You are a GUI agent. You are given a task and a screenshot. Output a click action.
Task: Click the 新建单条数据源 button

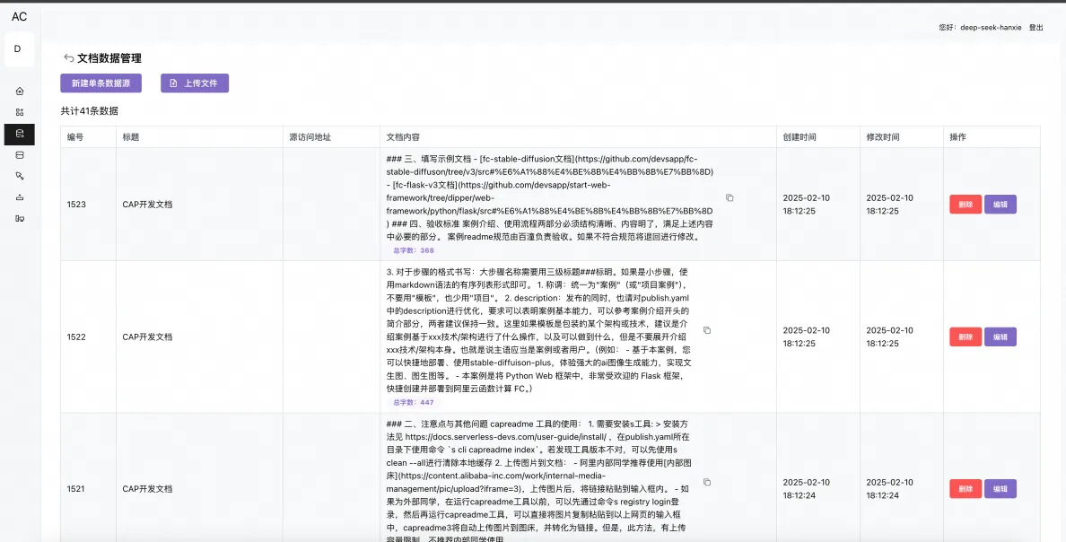point(100,83)
